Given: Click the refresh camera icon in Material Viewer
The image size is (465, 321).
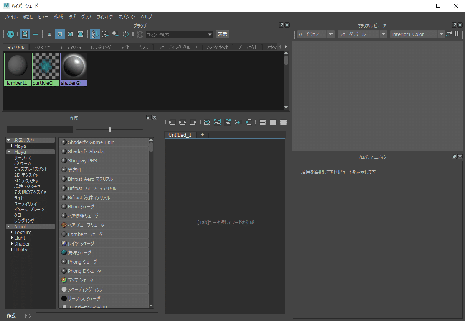Looking at the screenshot, I should pos(449,34).
